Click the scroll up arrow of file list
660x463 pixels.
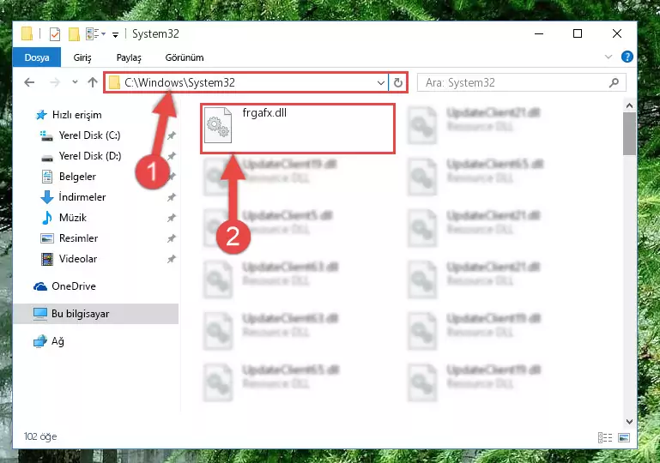[629, 106]
